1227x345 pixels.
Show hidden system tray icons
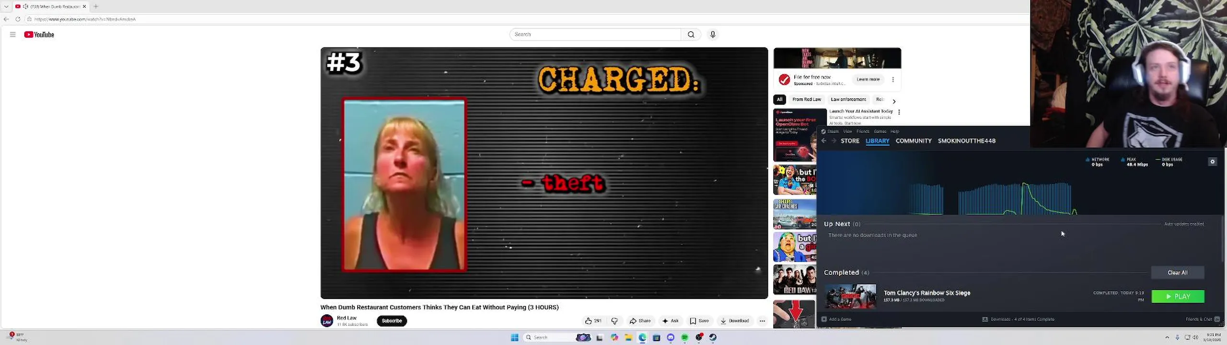pos(1167,337)
